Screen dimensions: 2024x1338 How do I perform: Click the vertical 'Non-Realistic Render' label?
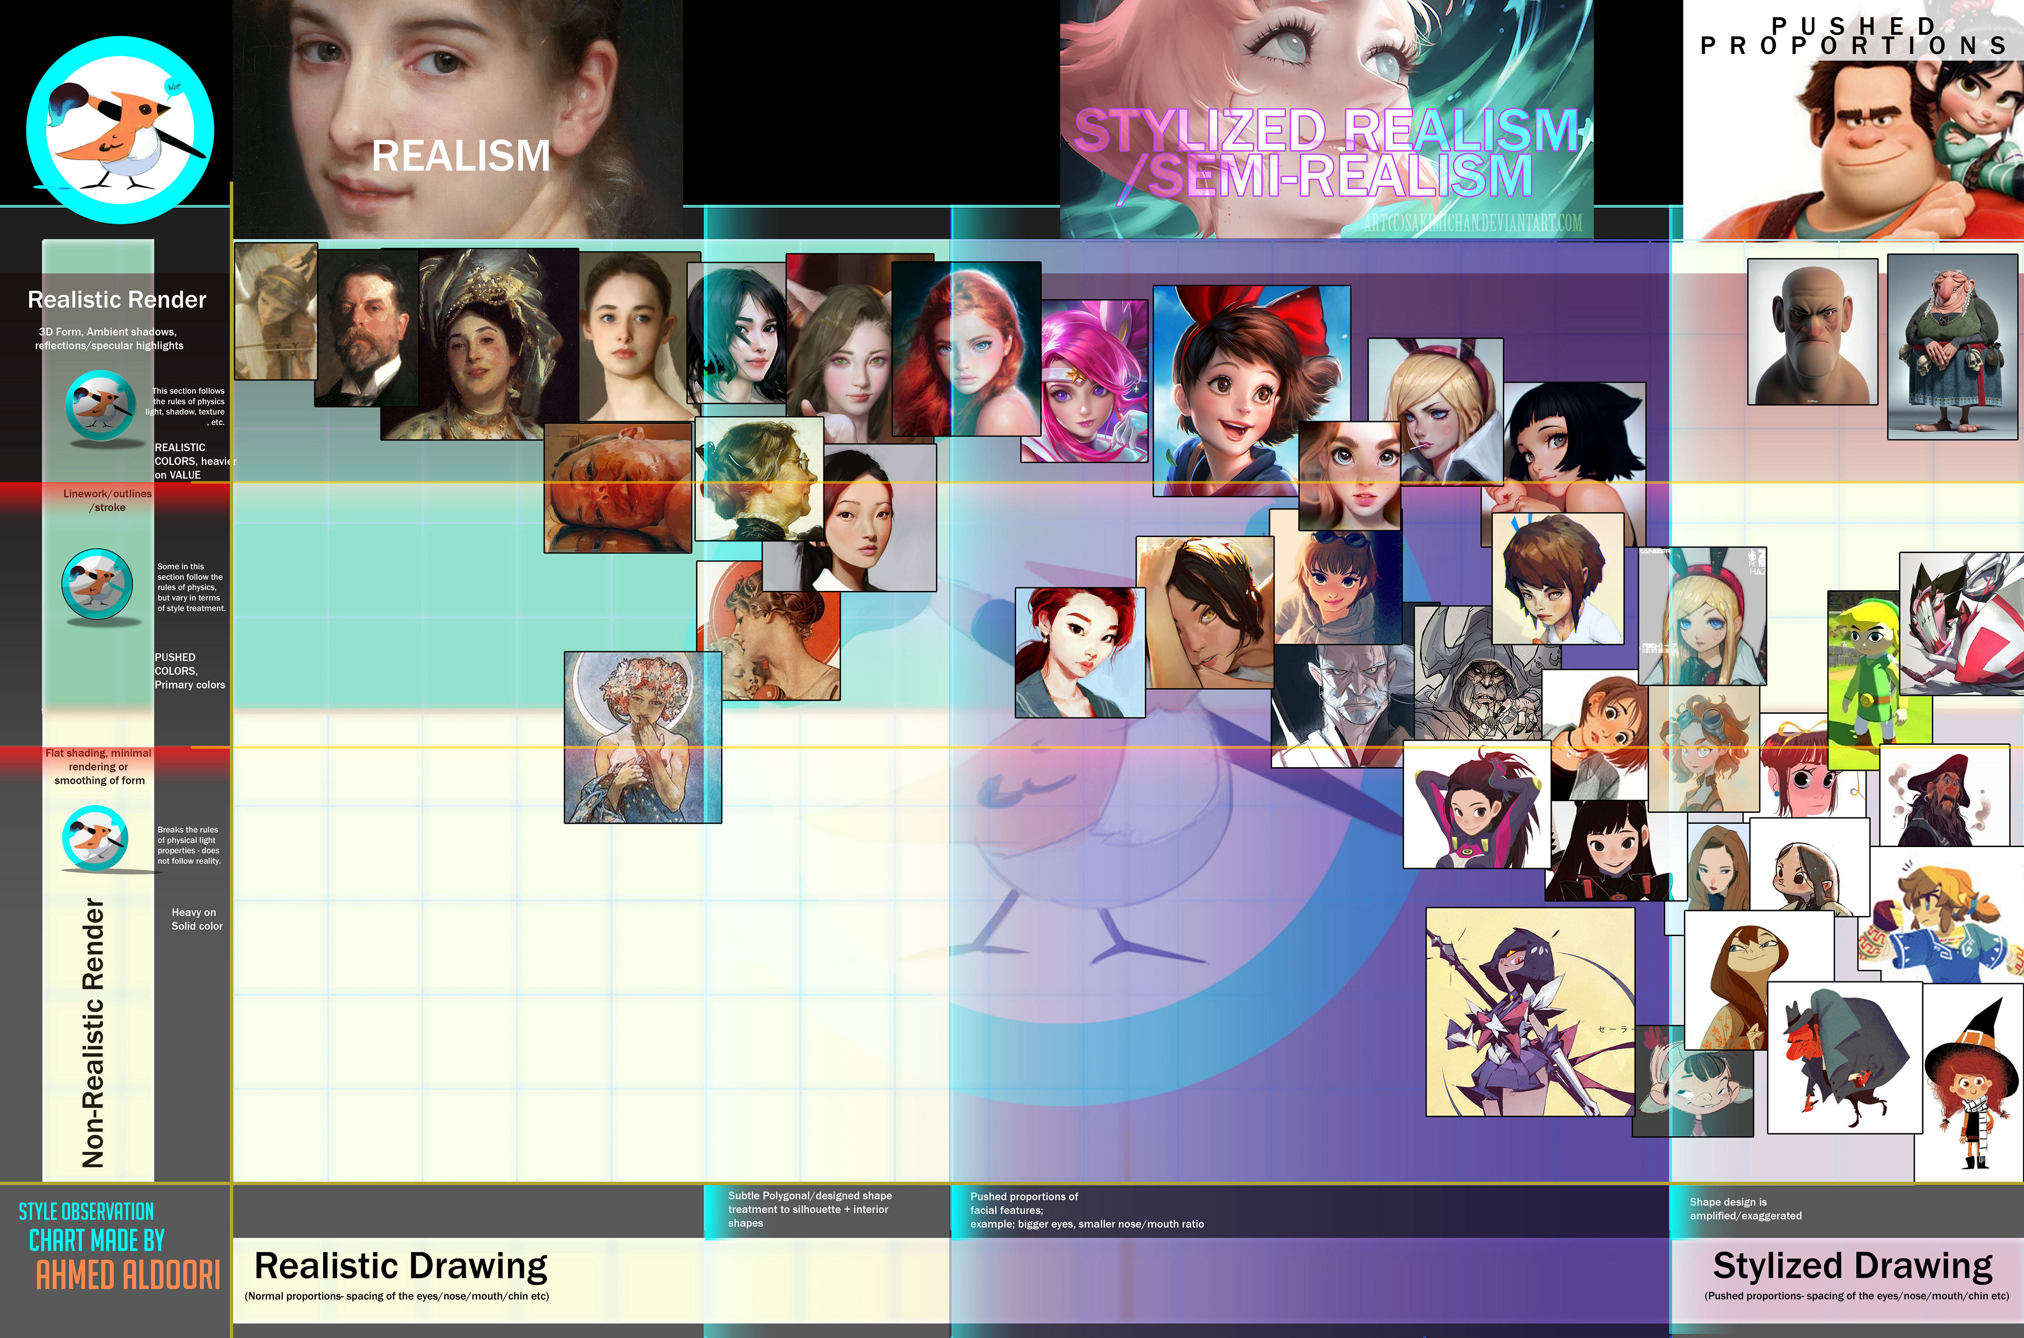92,1032
